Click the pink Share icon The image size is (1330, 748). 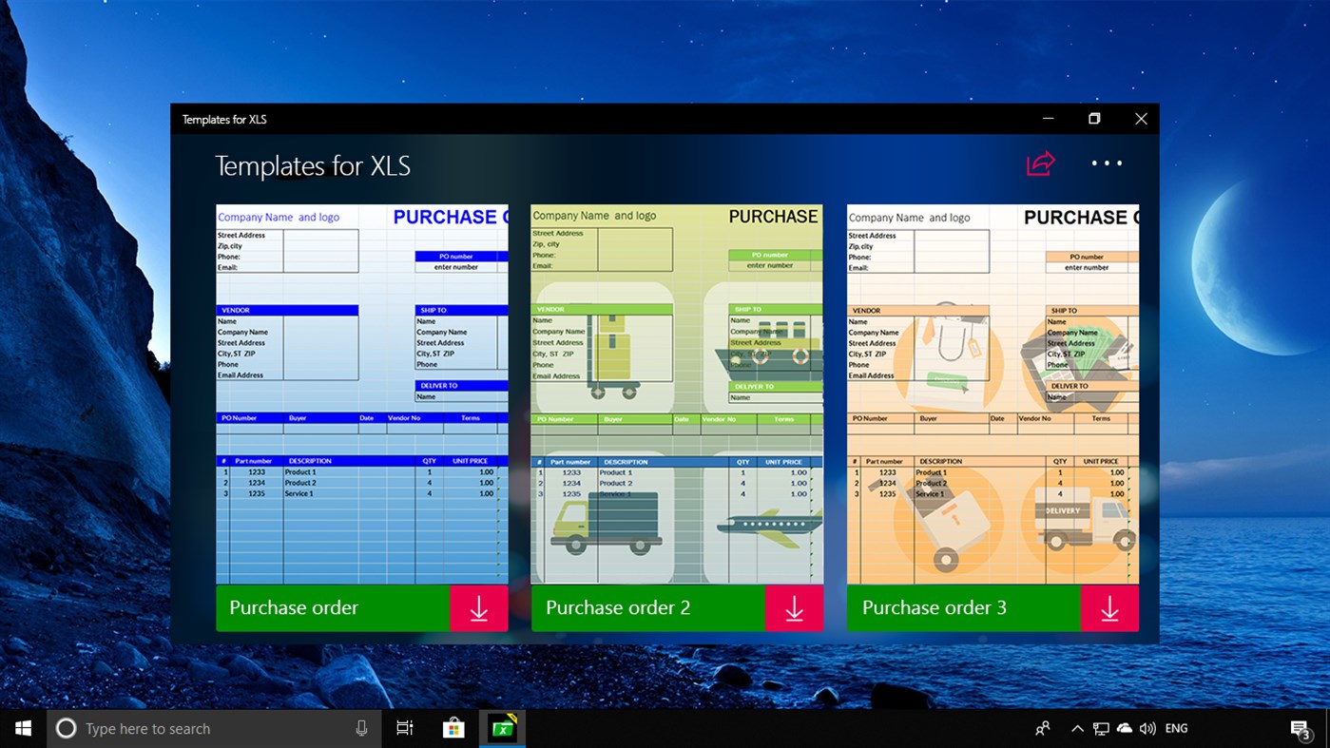pos(1041,163)
